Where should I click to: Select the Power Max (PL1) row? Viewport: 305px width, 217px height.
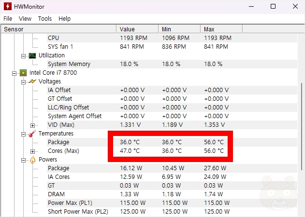172,203
